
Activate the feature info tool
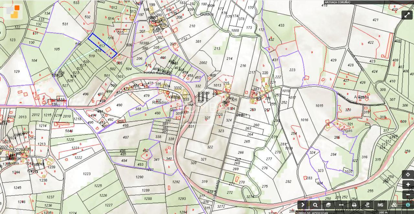point(408,205)
